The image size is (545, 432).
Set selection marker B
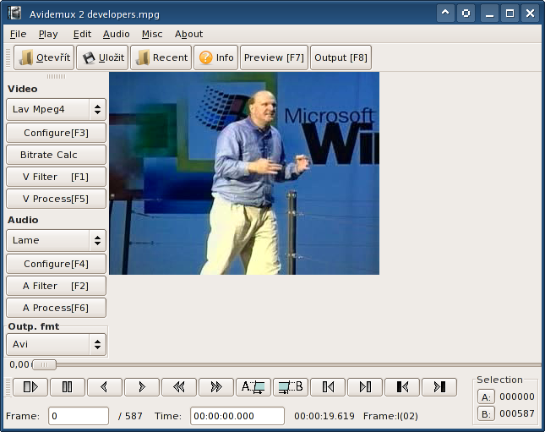pos(291,387)
